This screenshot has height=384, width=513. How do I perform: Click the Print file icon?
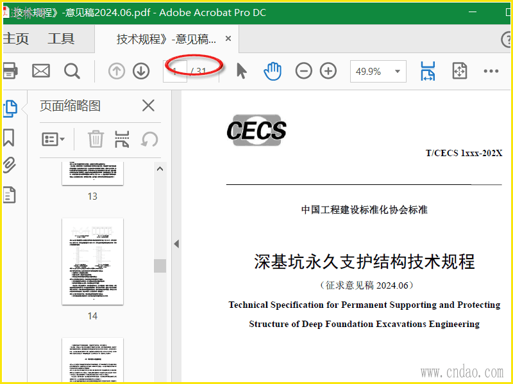click(10, 71)
